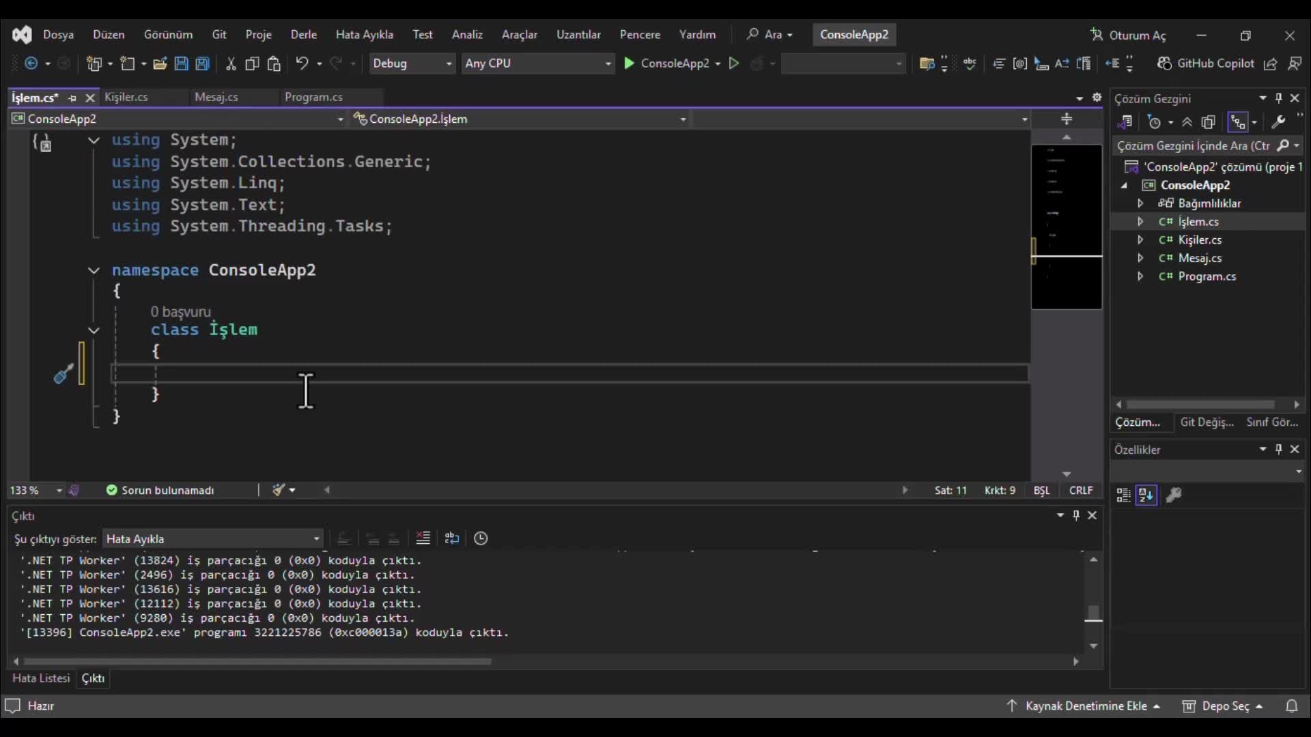Open the ConsoleApp2.İşlem type navigation dropdown
Image resolution: width=1311 pixels, height=737 pixels.
click(520, 119)
